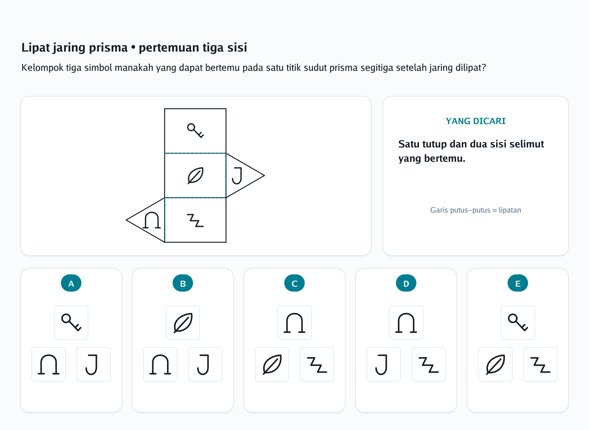Click the key icon in option A
The image size is (589, 430).
point(71,323)
